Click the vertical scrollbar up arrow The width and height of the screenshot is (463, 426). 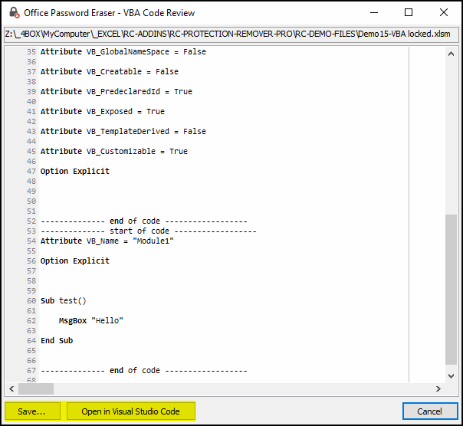pyautogui.click(x=451, y=54)
